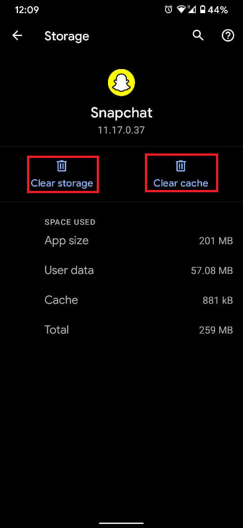243x528 pixels.
Task: Tap the alarm clock status icon
Action: pyautogui.click(x=168, y=10)
